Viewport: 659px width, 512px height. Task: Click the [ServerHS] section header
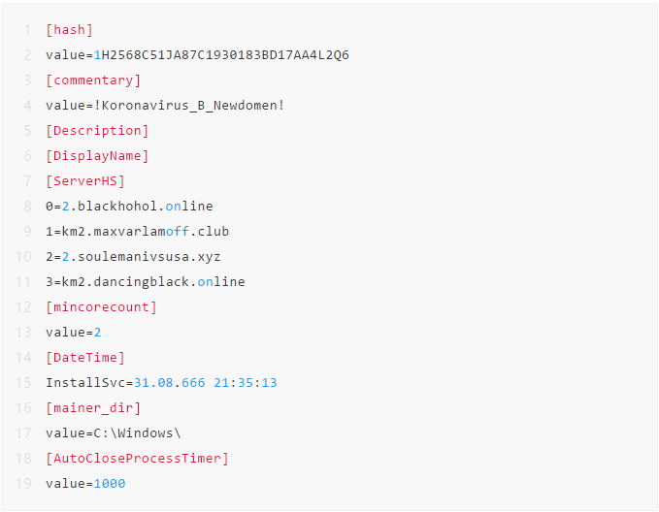85,181
